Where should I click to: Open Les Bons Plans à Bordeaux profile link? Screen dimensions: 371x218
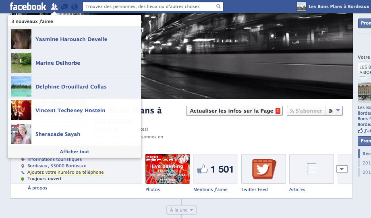coord(339,6)
